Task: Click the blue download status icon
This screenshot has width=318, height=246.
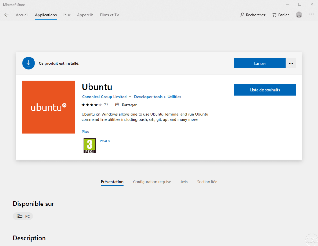Action: coord(29,63)
